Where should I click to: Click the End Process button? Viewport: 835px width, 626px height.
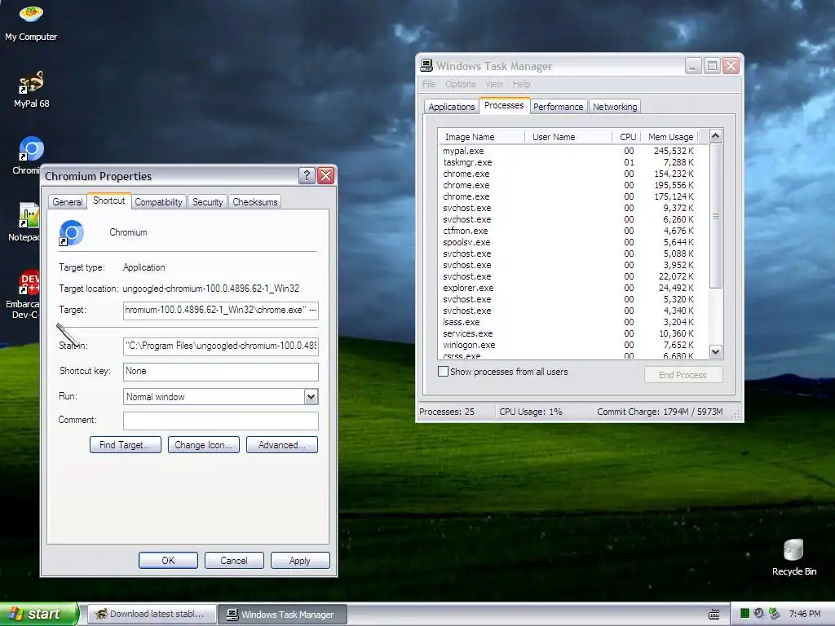click(683, 375)
